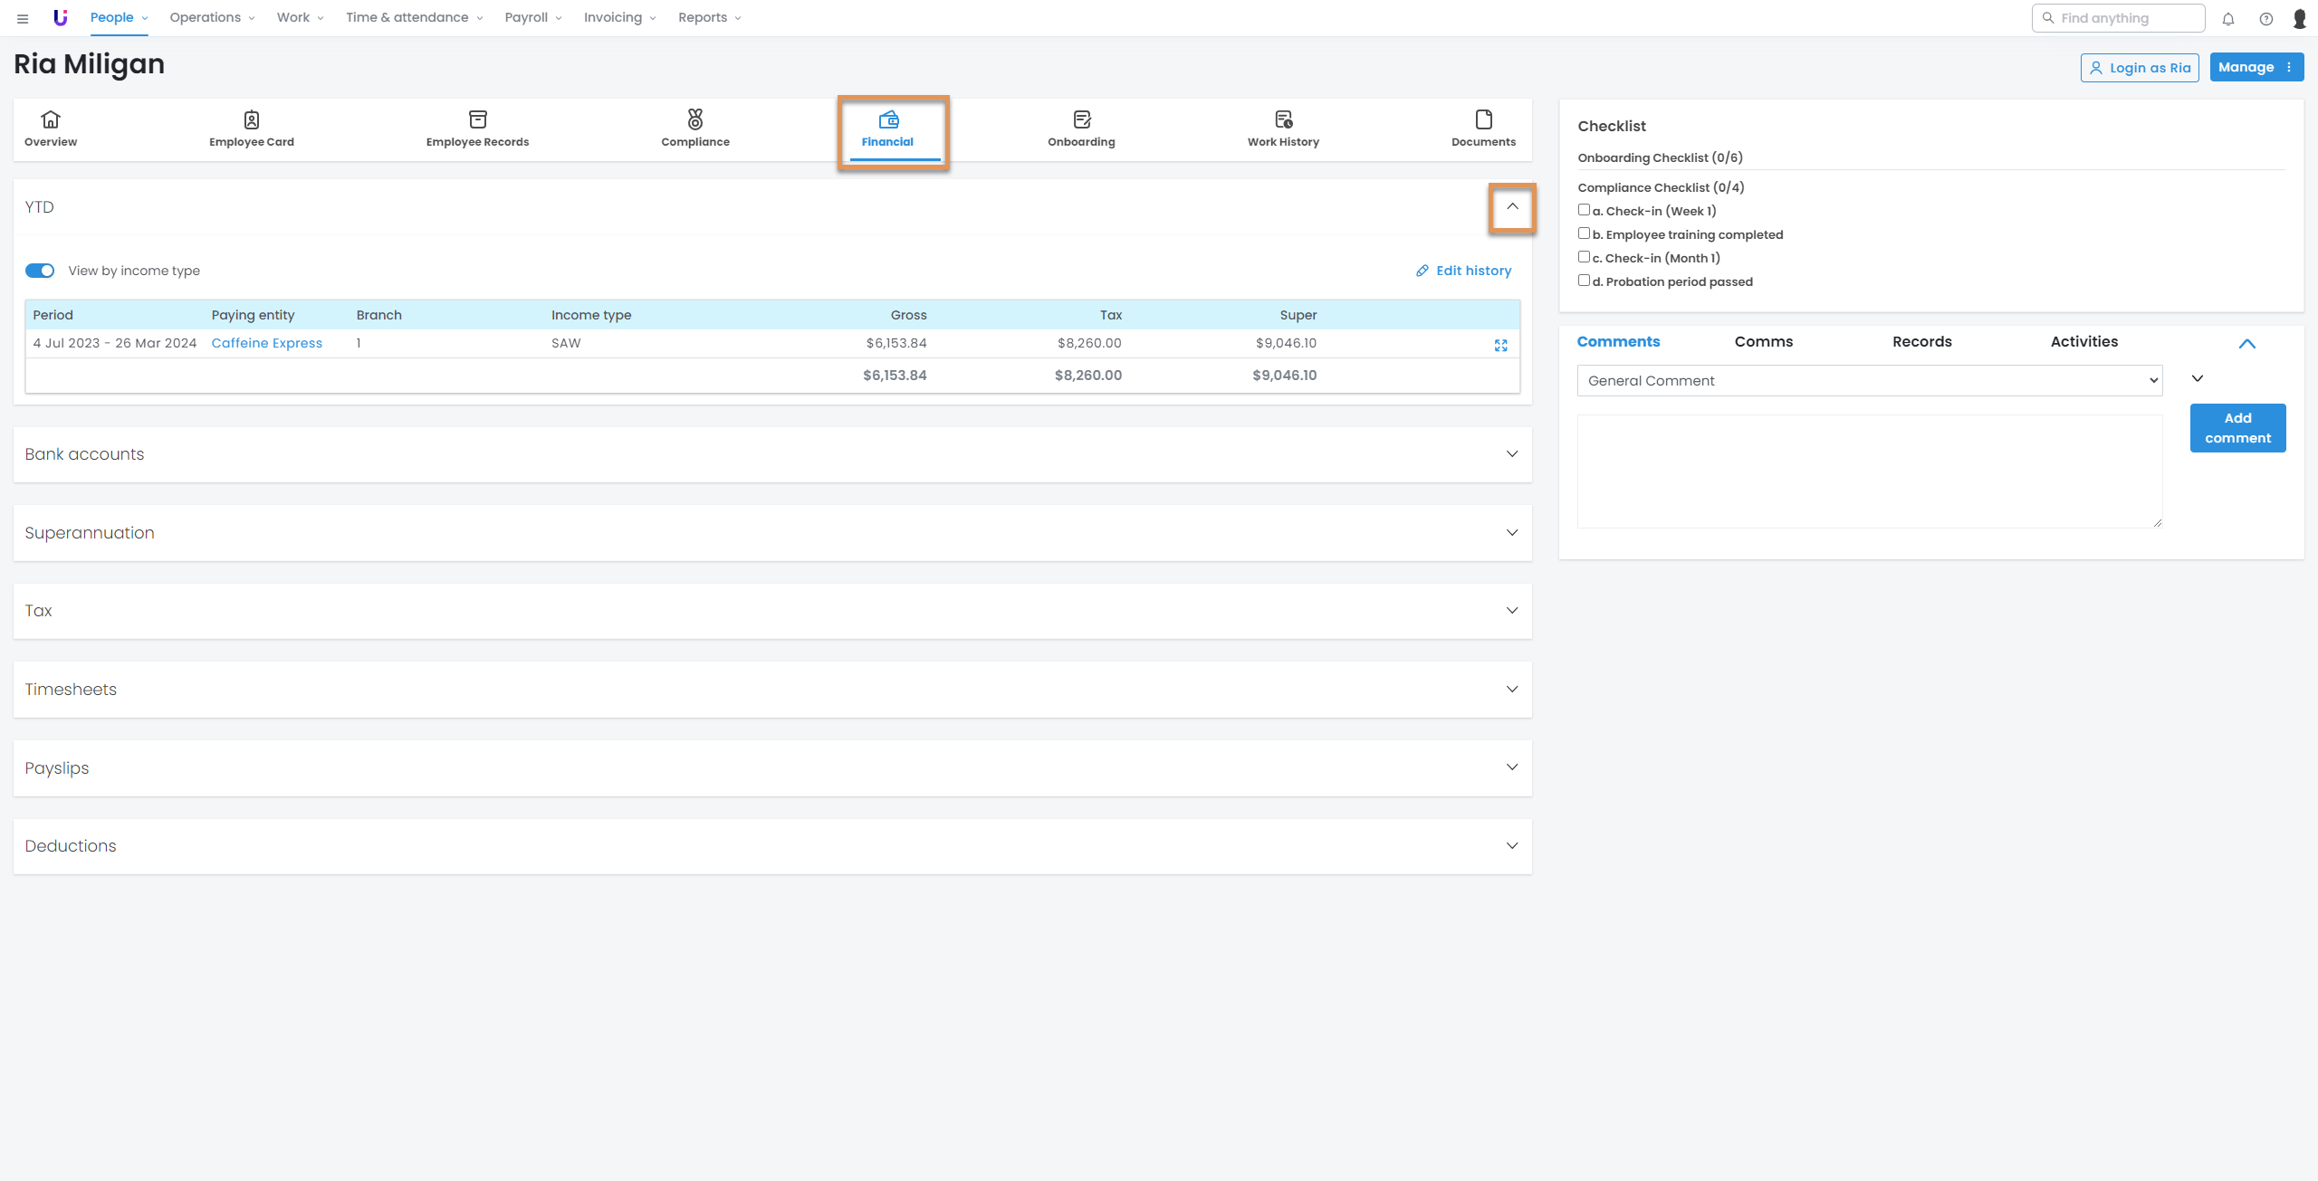This screenshot has width=2318, height=1181.
Task: Click the Overview house icon
Action: click(x=51, y=119)
